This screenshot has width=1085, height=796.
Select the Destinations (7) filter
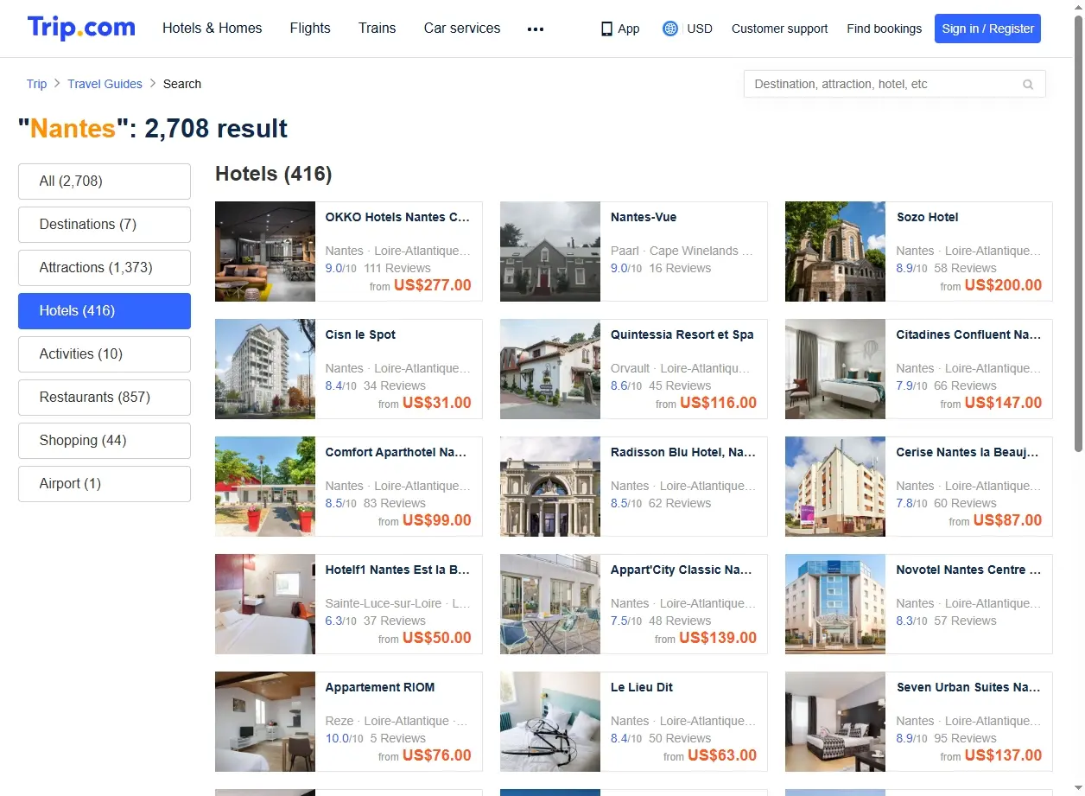(x=105, y=225)
